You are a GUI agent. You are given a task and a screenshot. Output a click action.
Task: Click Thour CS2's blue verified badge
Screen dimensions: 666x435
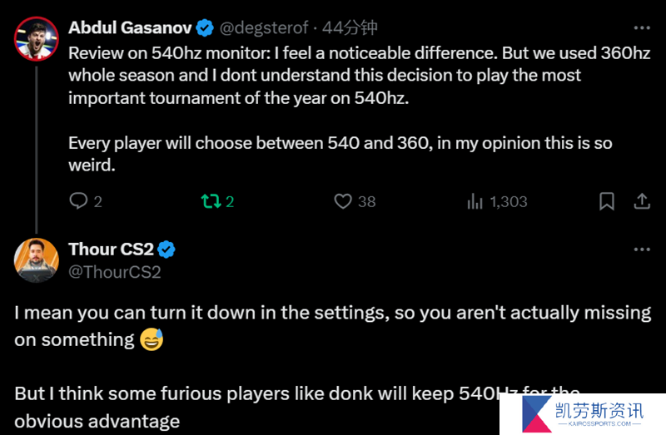tap(166, 250)
